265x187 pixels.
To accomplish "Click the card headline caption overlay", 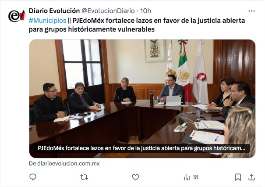I will point(141,148).
